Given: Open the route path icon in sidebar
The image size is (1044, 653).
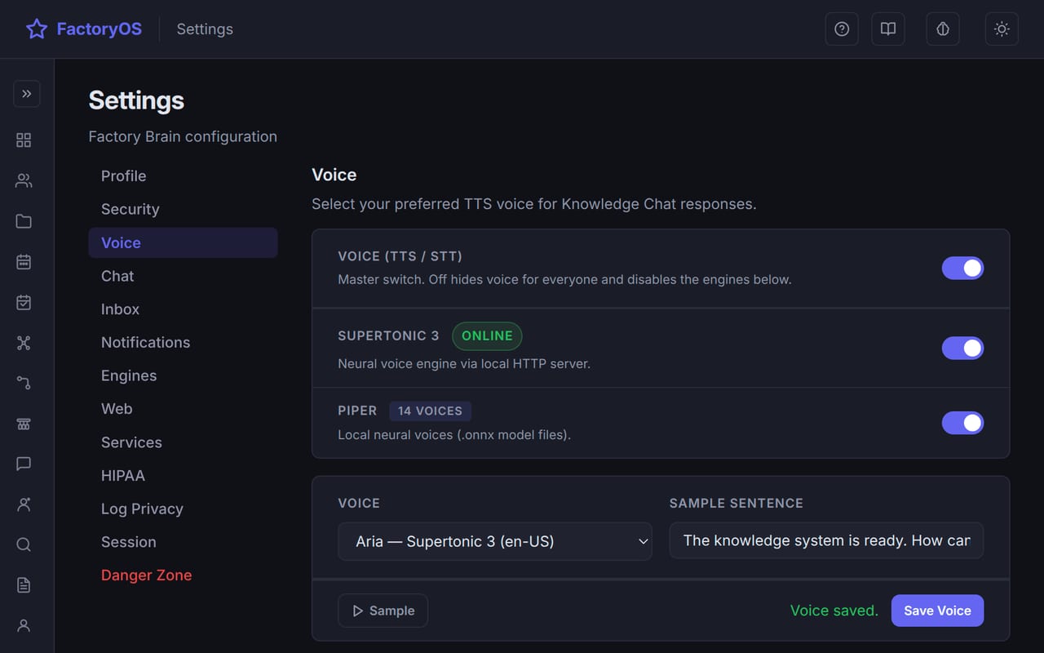Looking at the screenshot, I should click(x=24, y=383).
